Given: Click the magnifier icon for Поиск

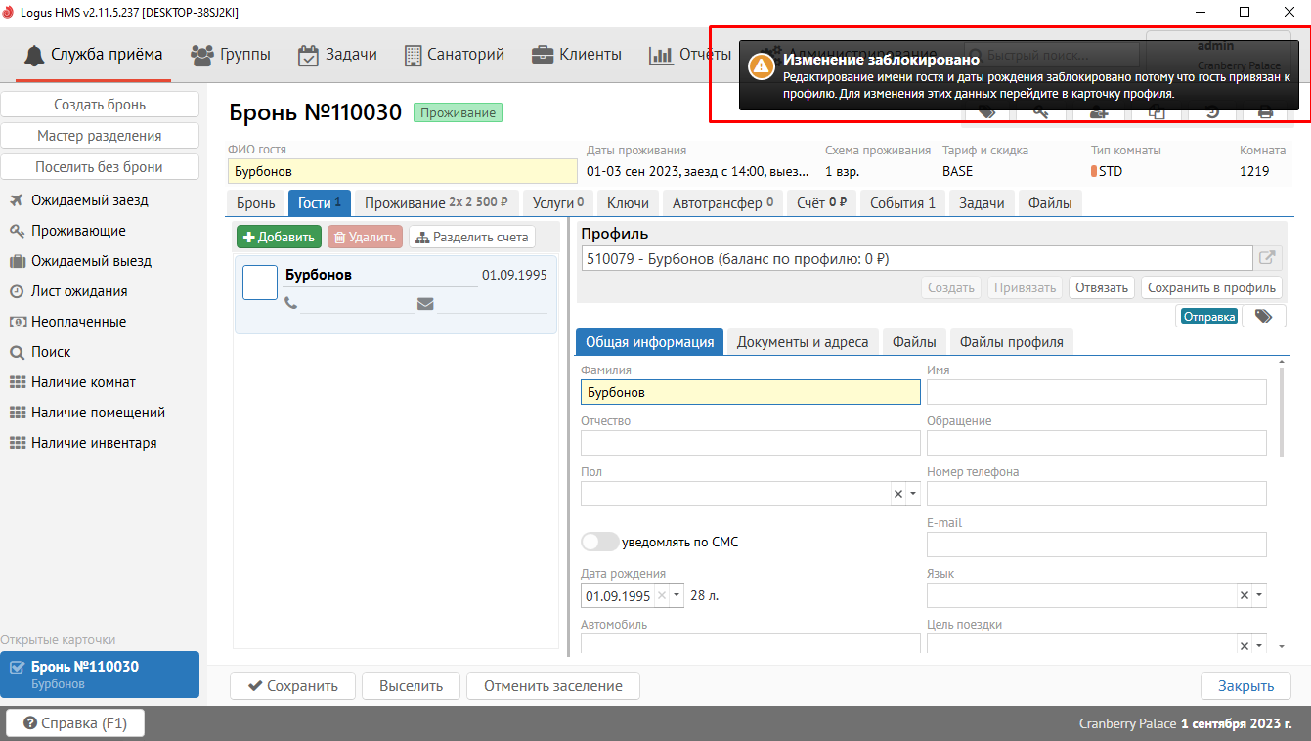Looking at the screenshot, I should [x=17, y=352].
